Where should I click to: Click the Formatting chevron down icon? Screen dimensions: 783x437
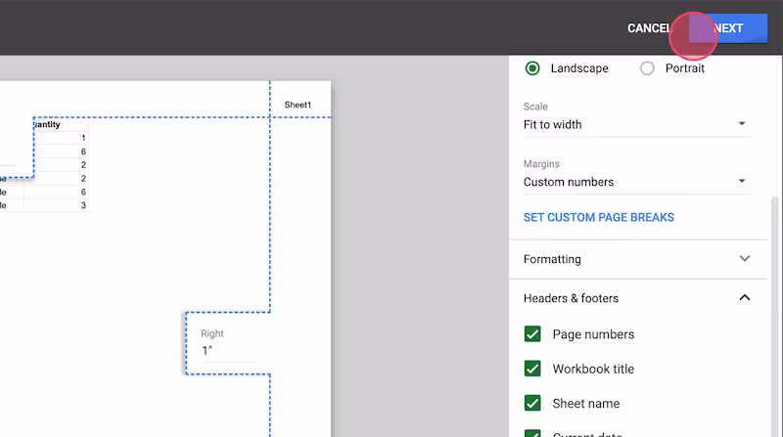745,259
